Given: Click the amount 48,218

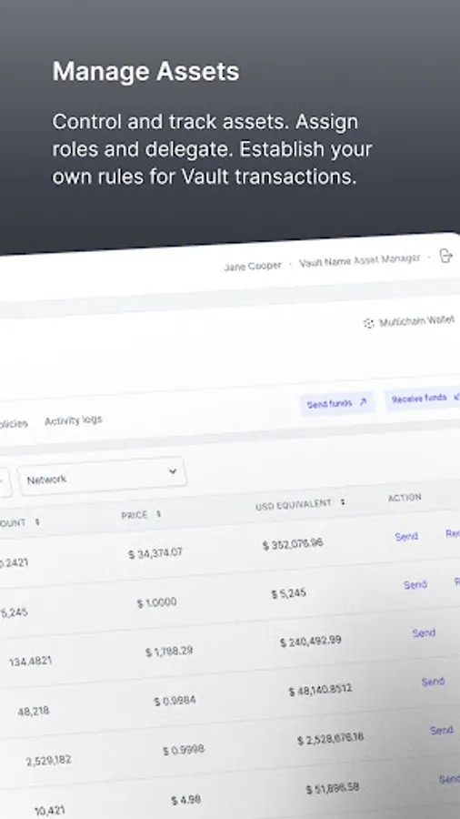Looking at the screenshot, I should point(34,711).
